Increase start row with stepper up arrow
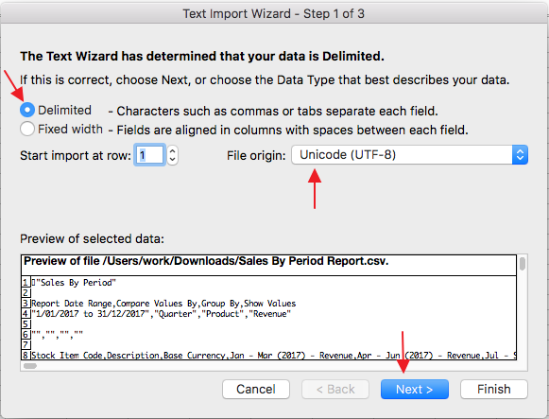The height and width of the screenshot is (419, 549). pyautogui.click(x=172, y=151)
